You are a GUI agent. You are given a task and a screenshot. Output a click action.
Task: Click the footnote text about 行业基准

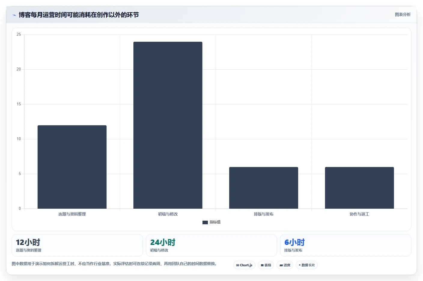click(x=114, y=264)
